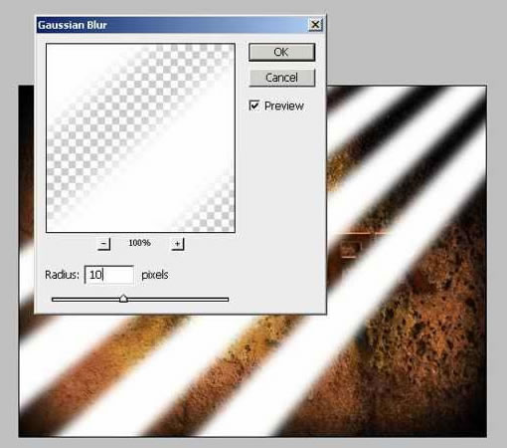Click the Gaussian Blur title bar

(x=172, y=25)
